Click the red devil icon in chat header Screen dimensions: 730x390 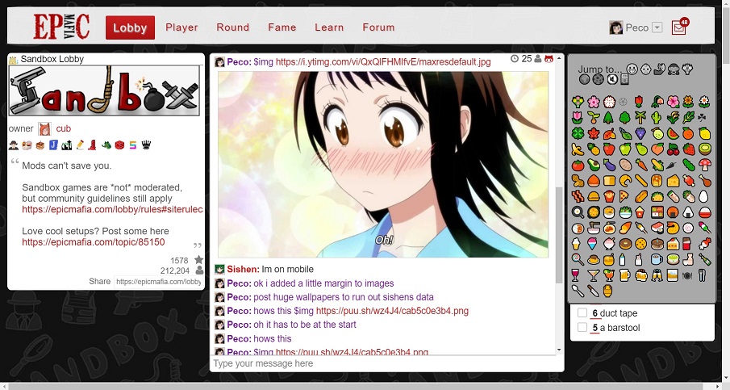click(x=549, y=59)
